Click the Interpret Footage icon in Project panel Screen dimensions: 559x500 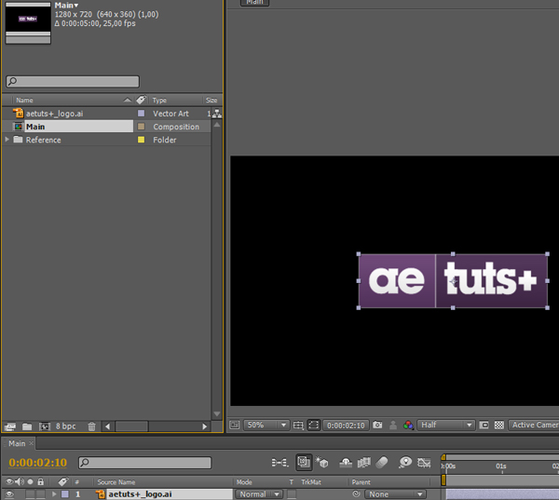10,426
